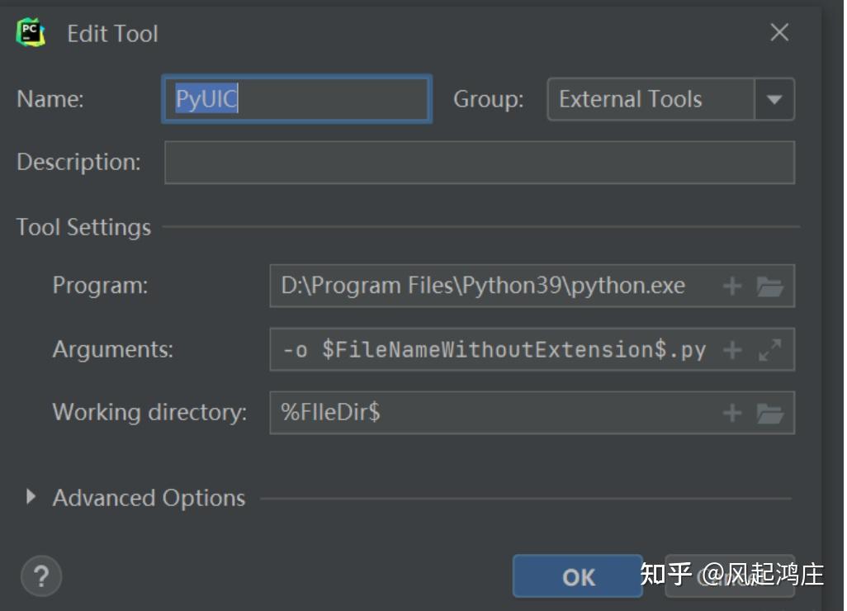This screenshot has height=611, width=847.
Task: Click the insert macro plus icon for Program
Action: (733, 285)
